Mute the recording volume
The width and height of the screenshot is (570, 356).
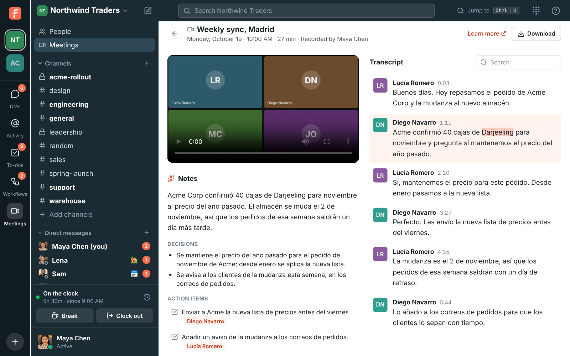[305, 142]
